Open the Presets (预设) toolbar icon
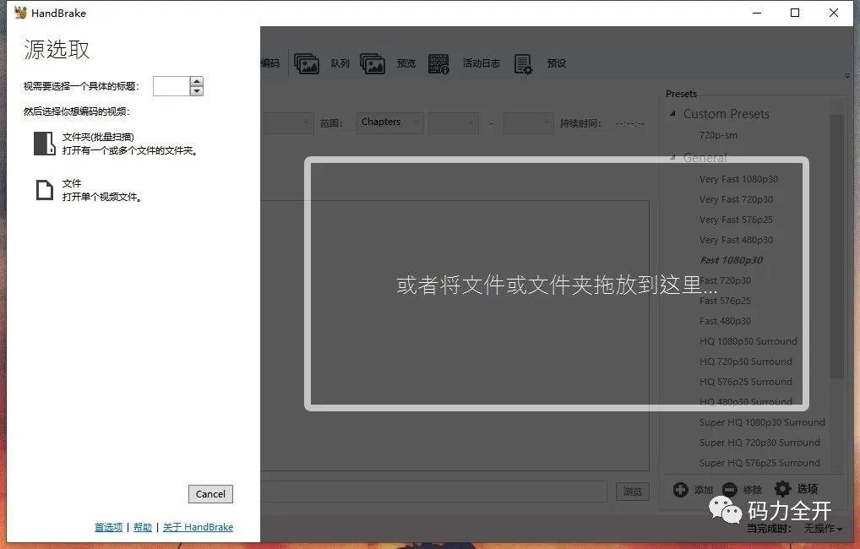Viewport: 860px width, 549px height. 523,63
